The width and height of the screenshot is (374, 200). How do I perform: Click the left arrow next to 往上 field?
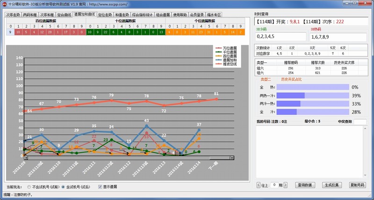point(259,185)
